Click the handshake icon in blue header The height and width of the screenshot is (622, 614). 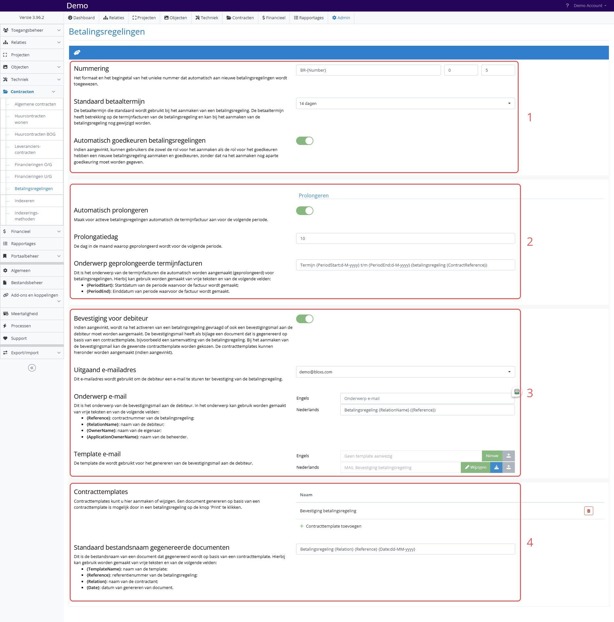click(x=77, y=52)
